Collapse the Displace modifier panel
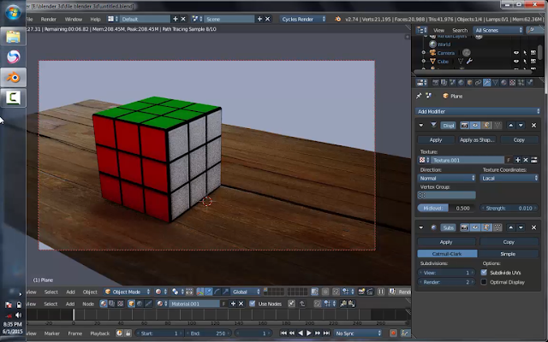Viewport: 548px width, 342px height. point(421,126)
